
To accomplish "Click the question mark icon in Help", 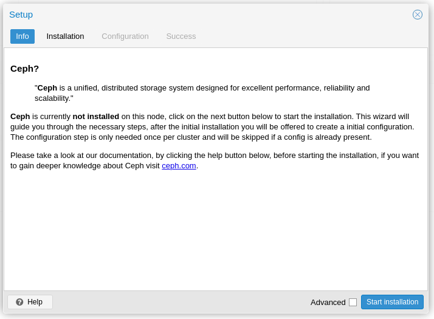I will click(x=19, y=302).
